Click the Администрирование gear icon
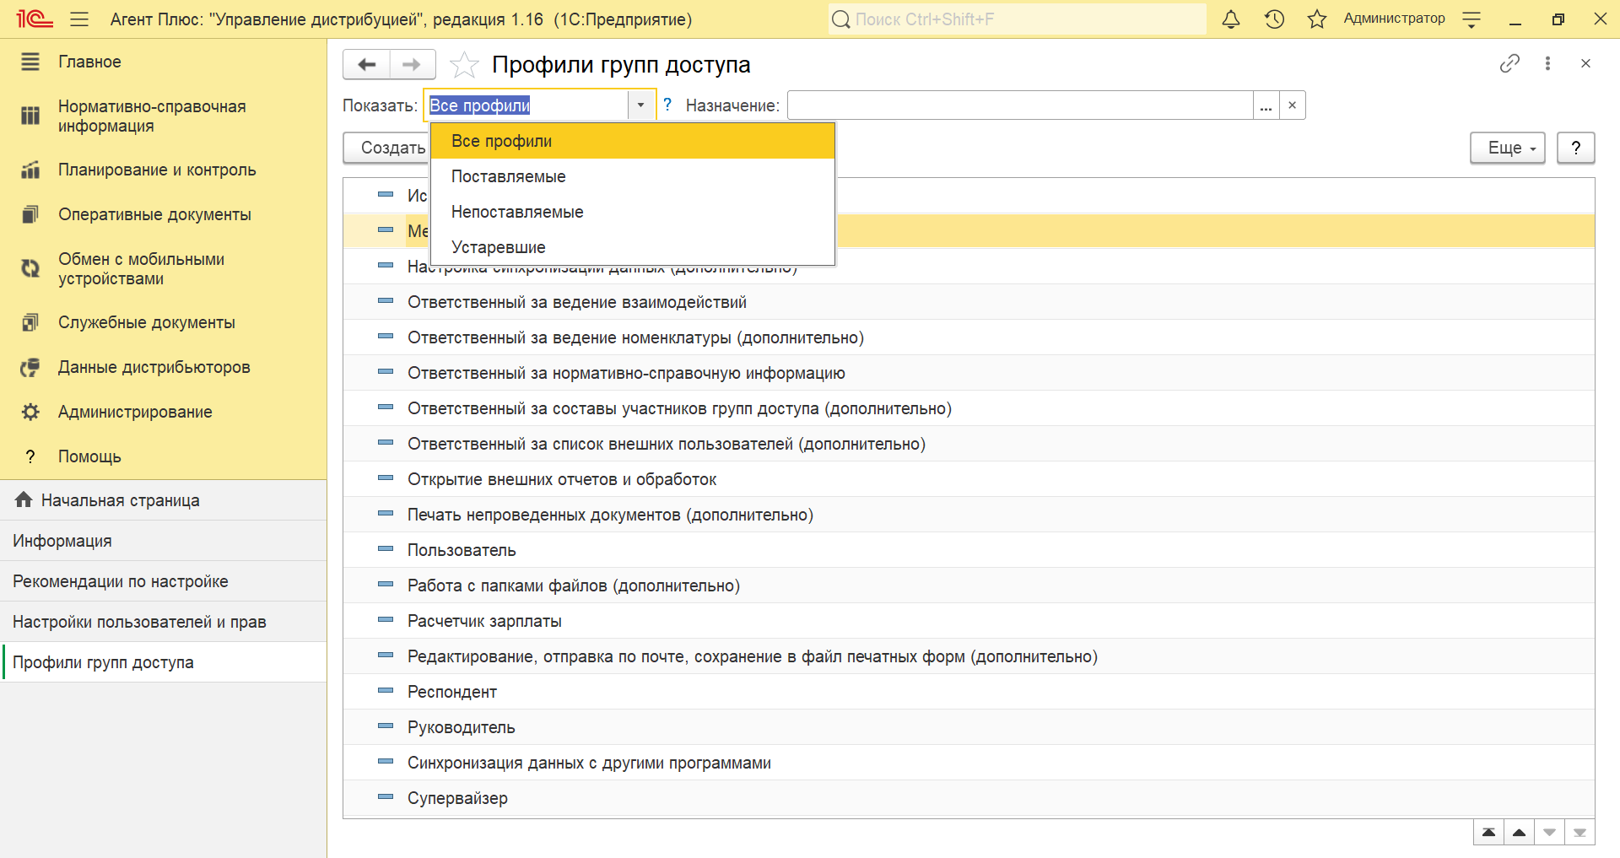Image resolution: width=1620 pixels, height=858 pixels. point(30,412)
